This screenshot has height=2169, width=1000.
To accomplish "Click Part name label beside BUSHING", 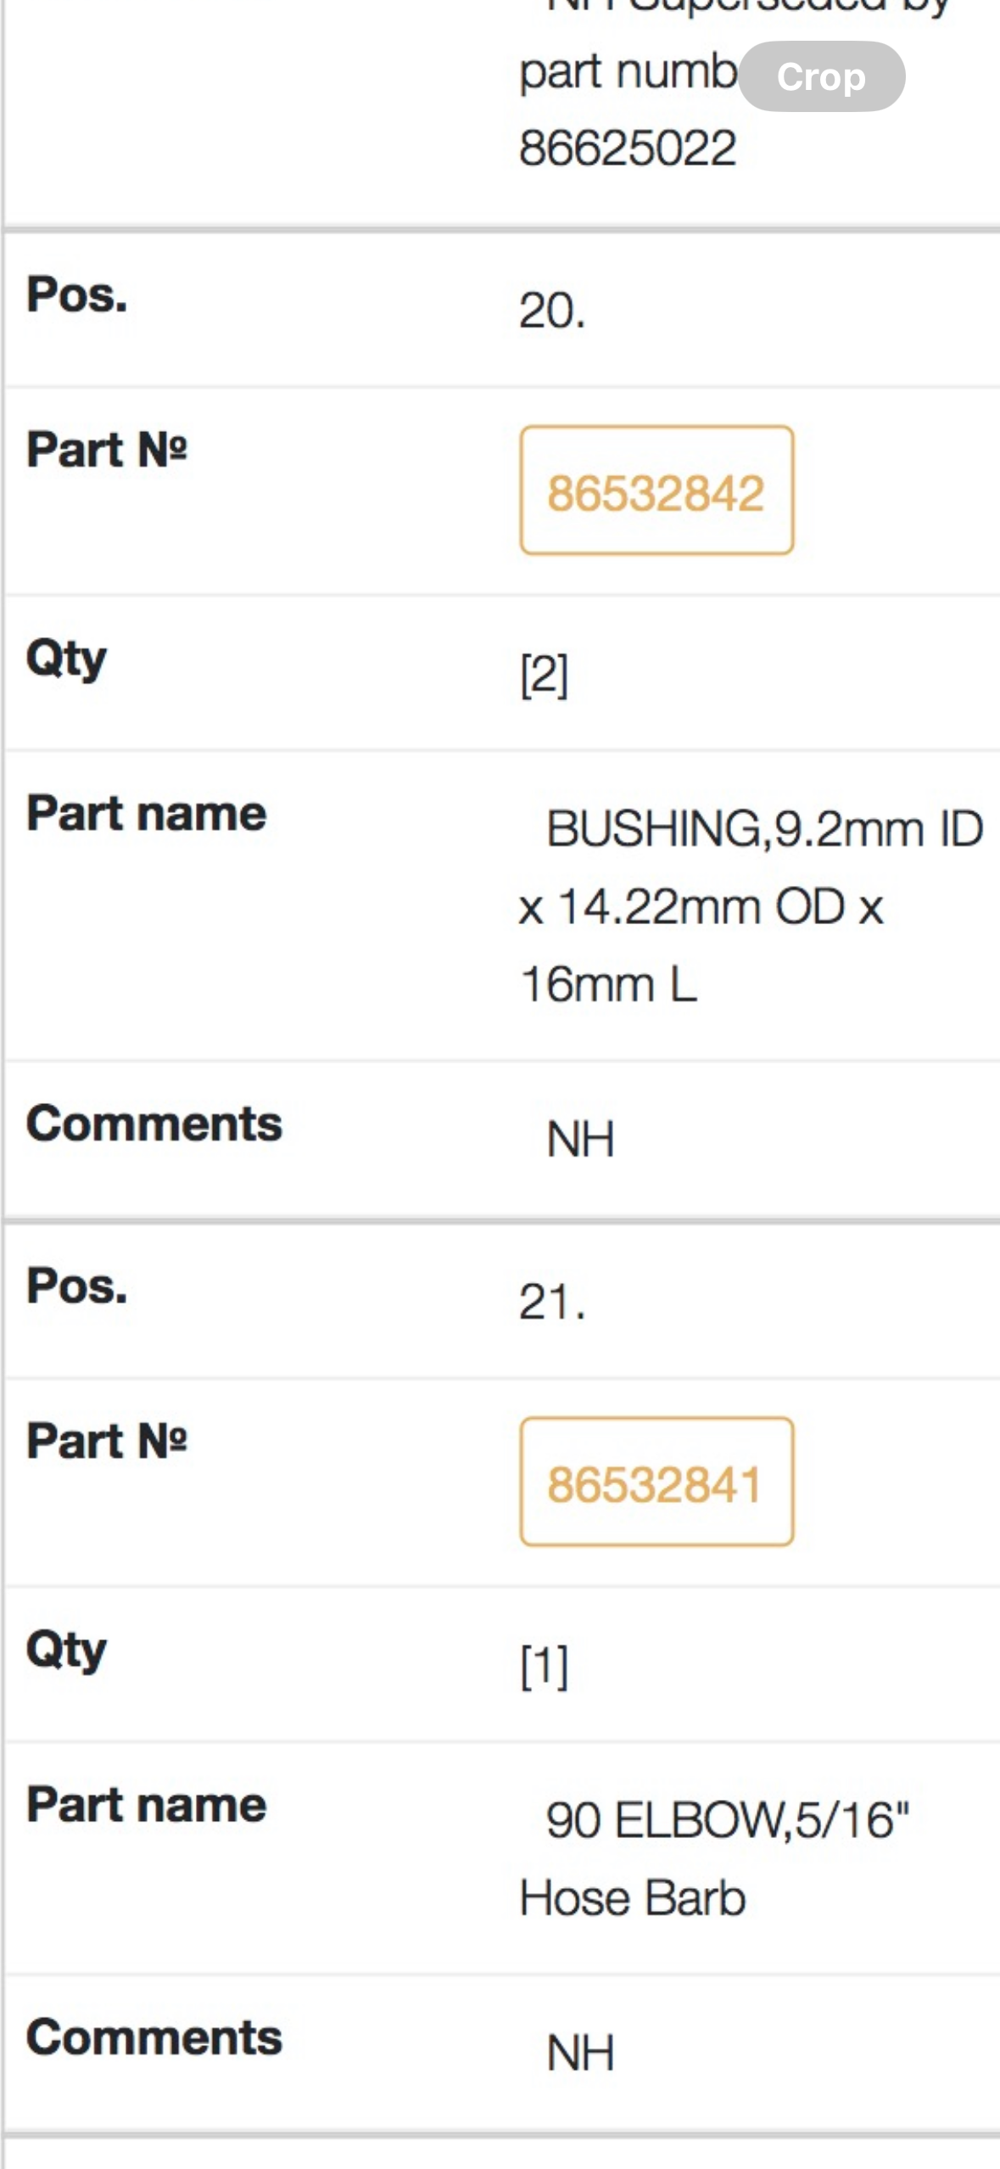I will coord(147,814).
